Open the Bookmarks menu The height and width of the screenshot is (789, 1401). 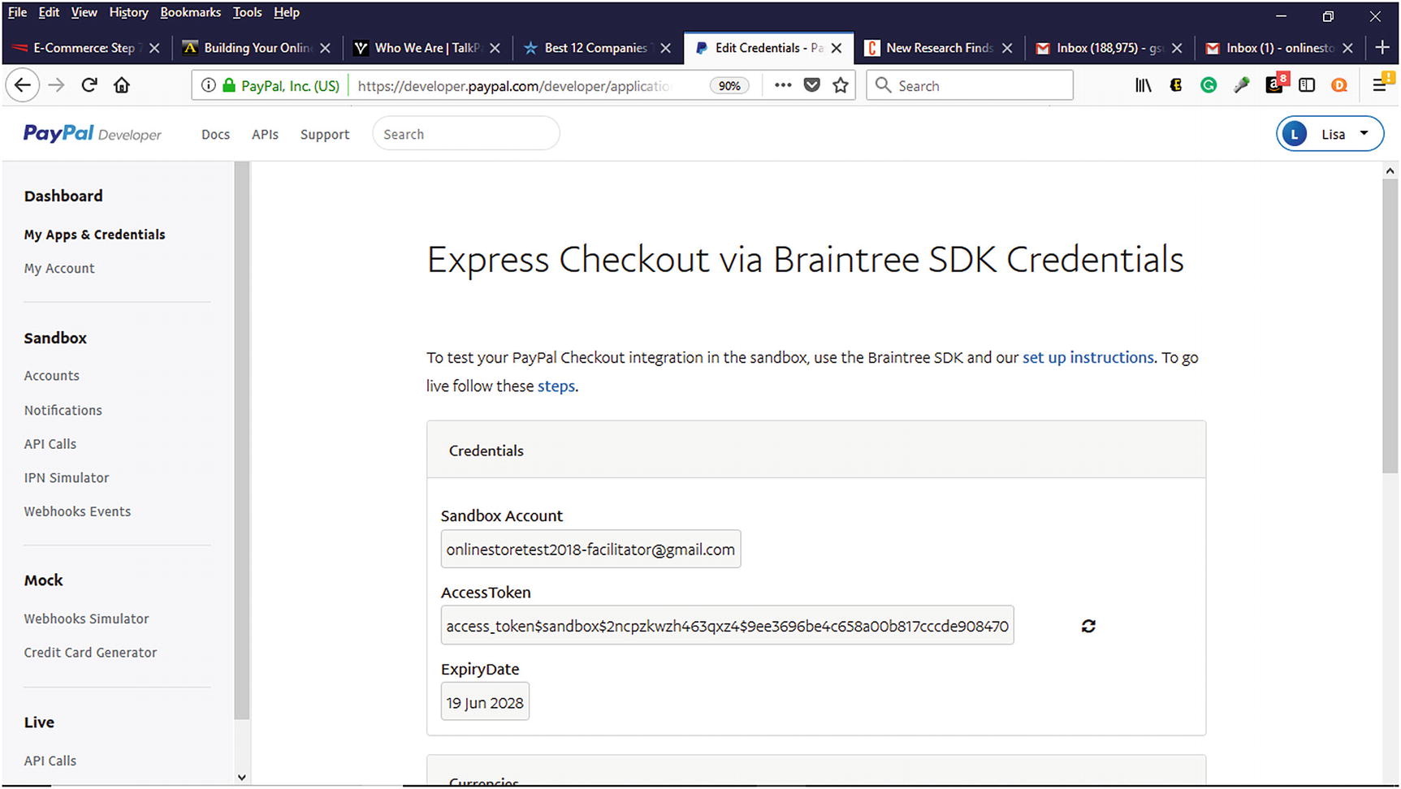[x=191, y=12]
